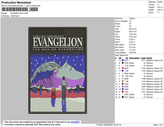The image size is (164, 127).
Task: Click the pink swatch in stop row 7
Action: pos(123,76)
